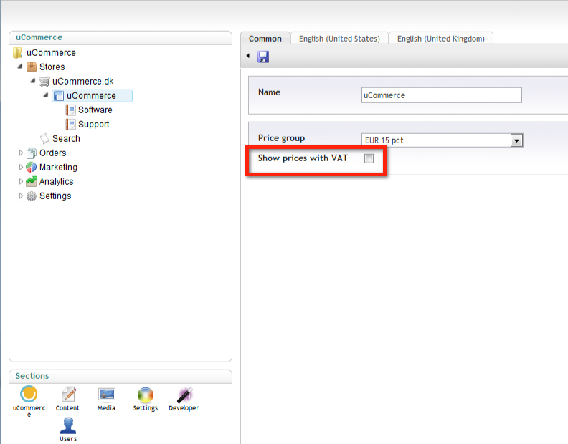The image size is (568, 444).
Task: Click the Settings gear icon in tree
Action: point(32,196)
